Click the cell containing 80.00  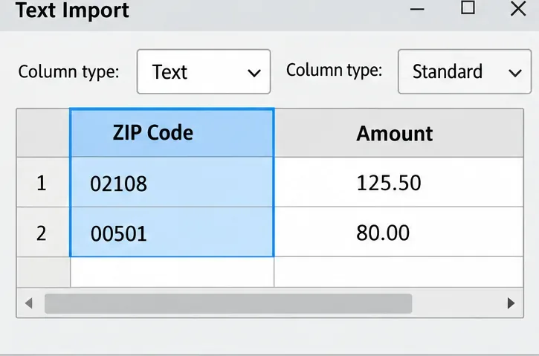click(x=398, y=232)
